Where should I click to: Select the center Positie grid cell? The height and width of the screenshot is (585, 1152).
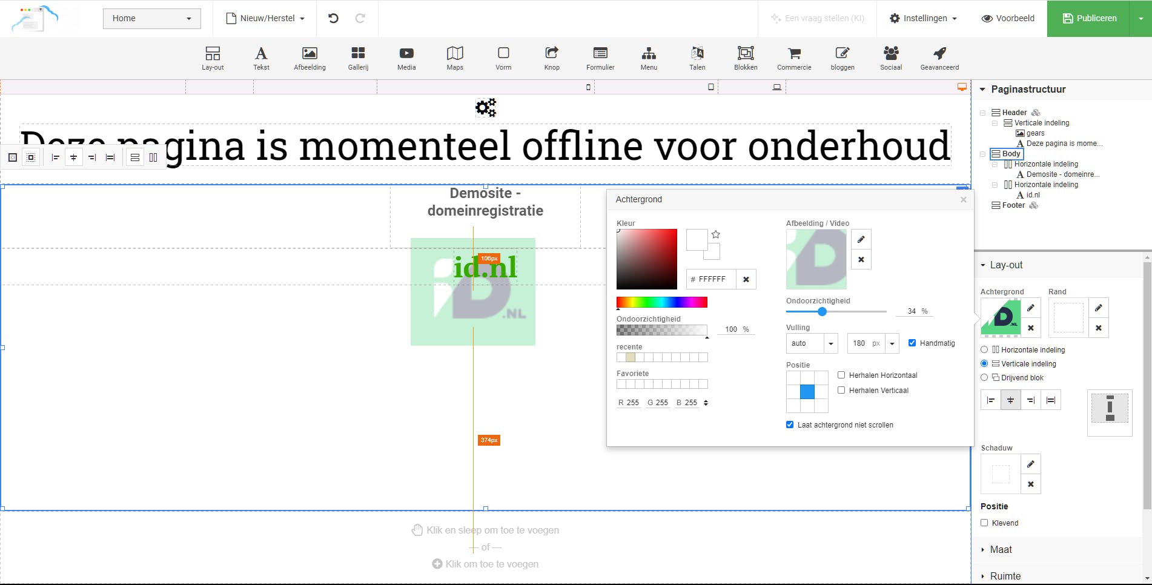[x=807, y=392]
